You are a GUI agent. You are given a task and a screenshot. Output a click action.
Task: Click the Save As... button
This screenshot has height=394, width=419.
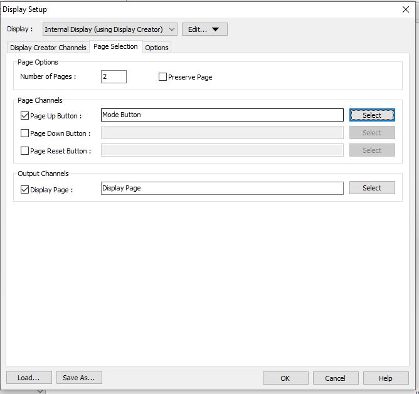[79, 378]
